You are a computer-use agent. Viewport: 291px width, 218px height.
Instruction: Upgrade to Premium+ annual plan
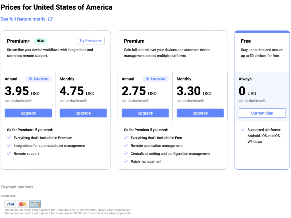pos(28,113)
